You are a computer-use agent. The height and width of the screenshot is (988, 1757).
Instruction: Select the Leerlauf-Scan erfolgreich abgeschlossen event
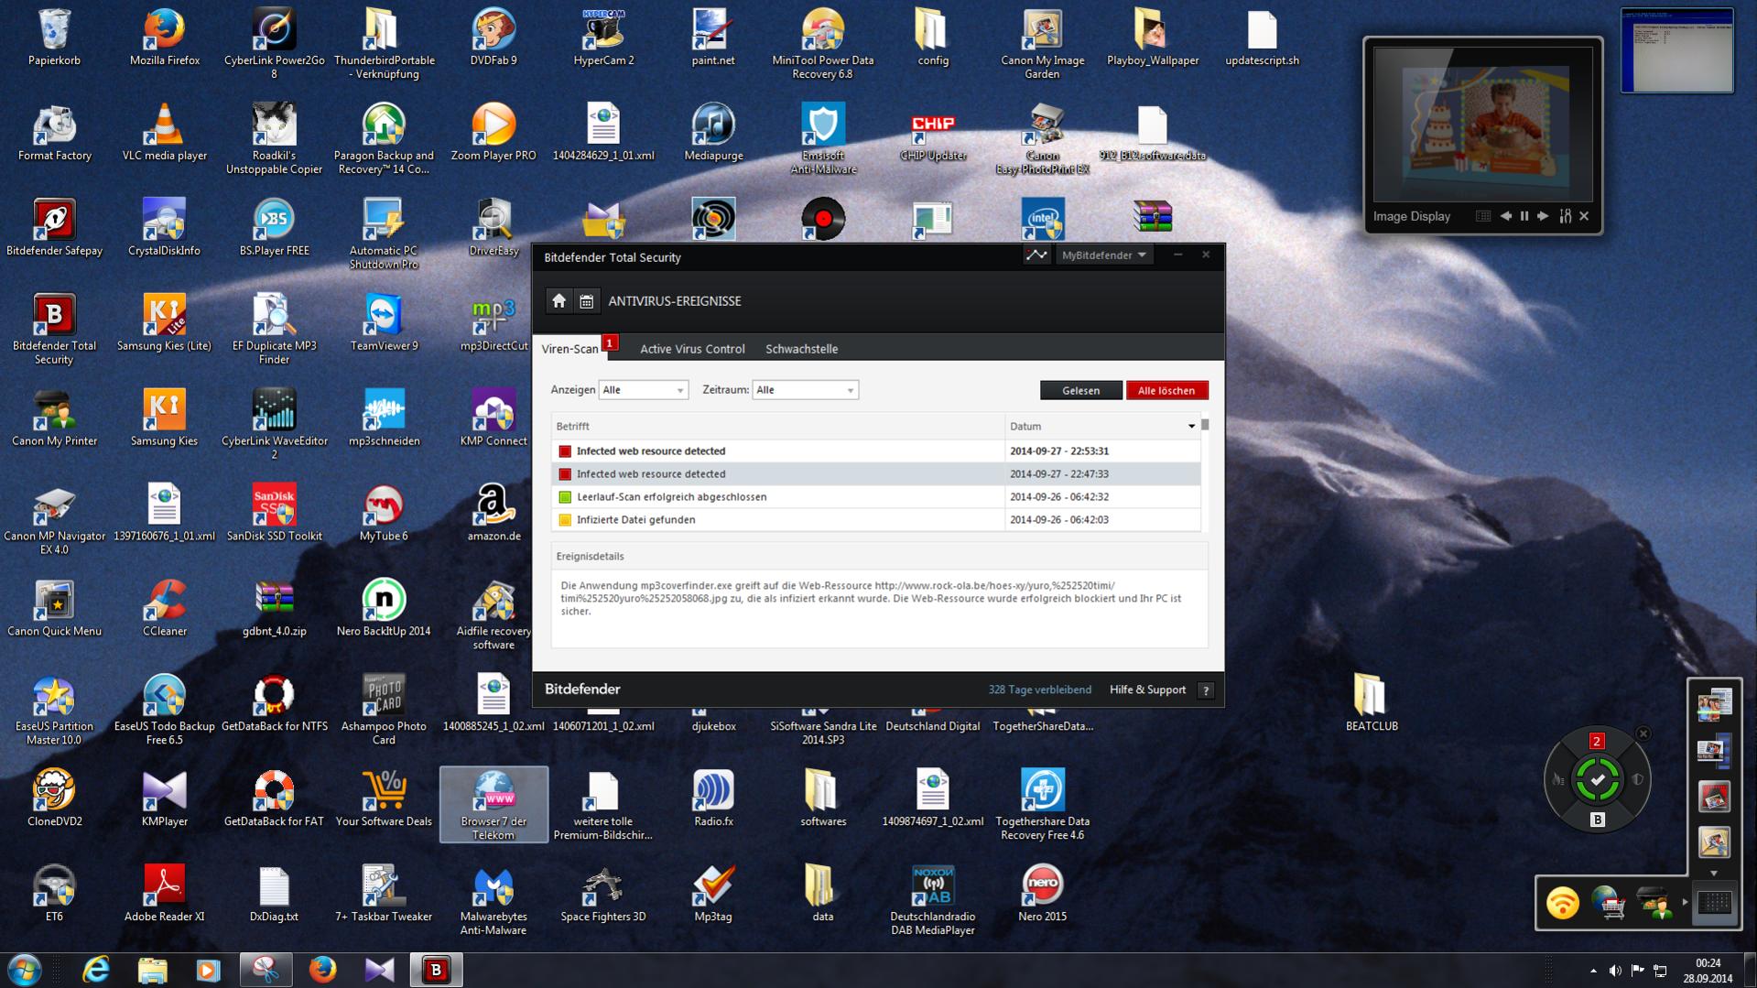[876, 497]
